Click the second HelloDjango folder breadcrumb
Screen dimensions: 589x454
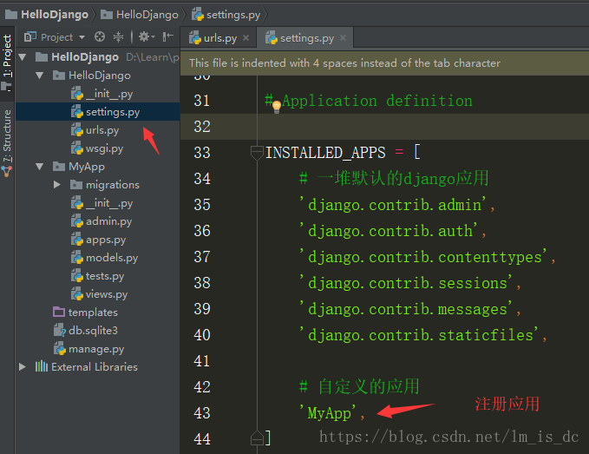140,15
